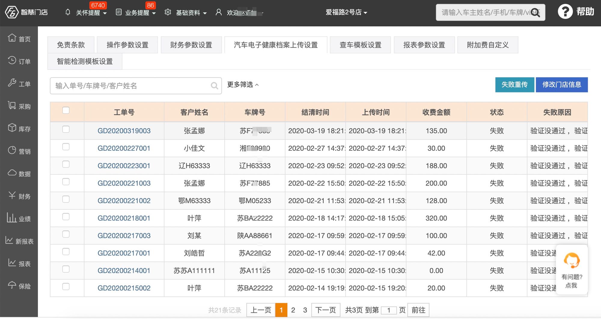Viewport: 601px width, 319px height.
Task: Click the 智慧门店 logo icon
Action: 11,12
